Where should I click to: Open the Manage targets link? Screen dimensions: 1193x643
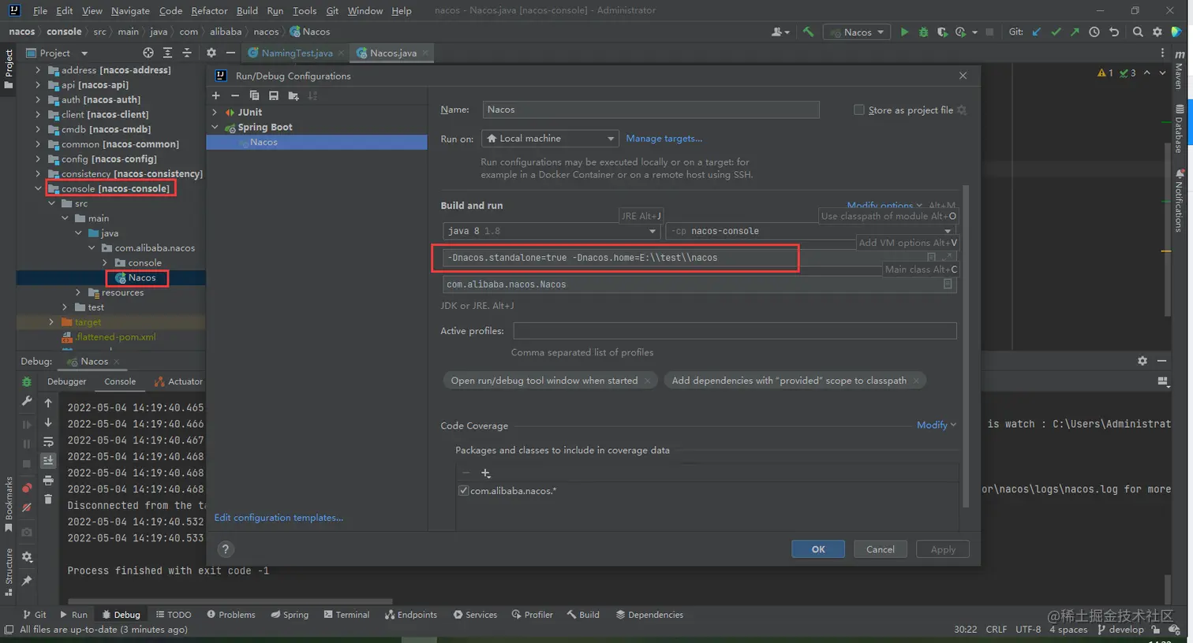(664, 139)
